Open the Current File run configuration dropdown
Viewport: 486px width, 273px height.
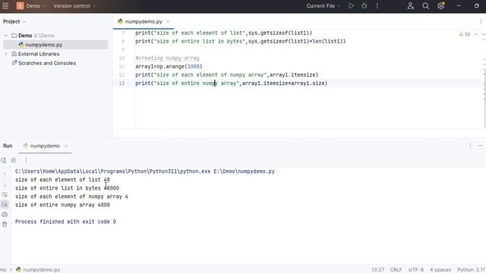tap(323, 6)
